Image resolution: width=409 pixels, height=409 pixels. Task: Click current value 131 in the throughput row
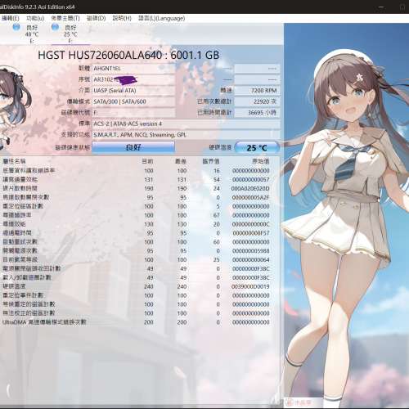click(149, 180)
